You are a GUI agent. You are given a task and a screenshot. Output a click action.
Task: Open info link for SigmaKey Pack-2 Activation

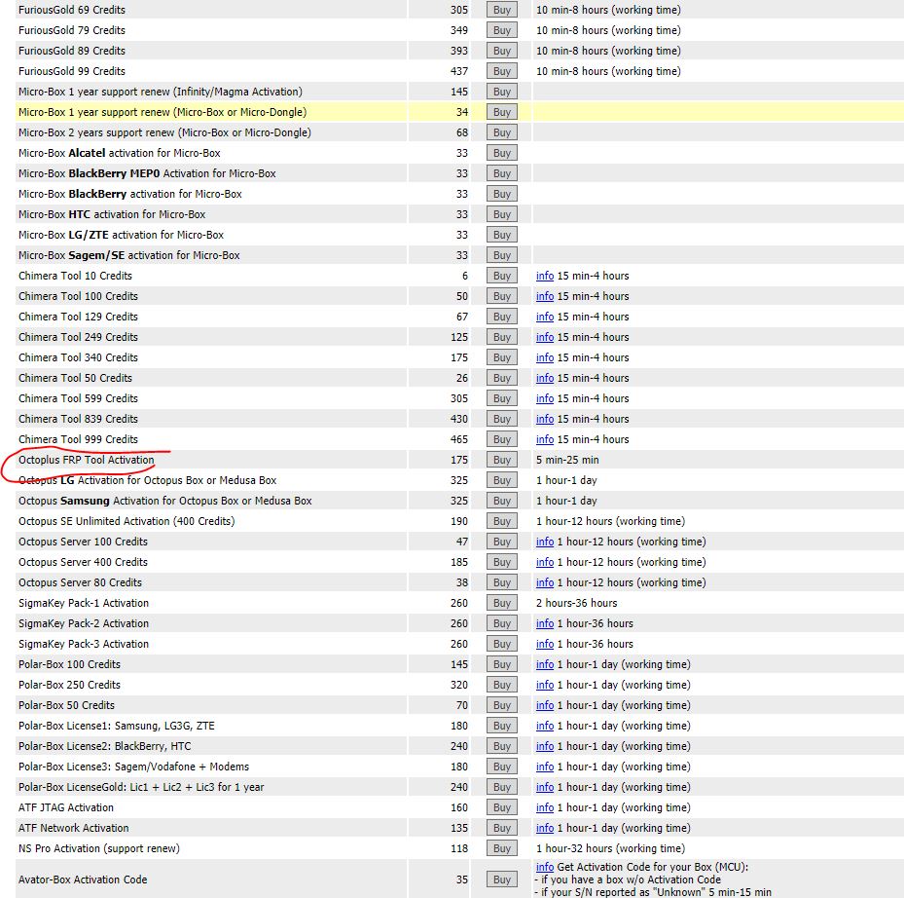tap(545, 624)
